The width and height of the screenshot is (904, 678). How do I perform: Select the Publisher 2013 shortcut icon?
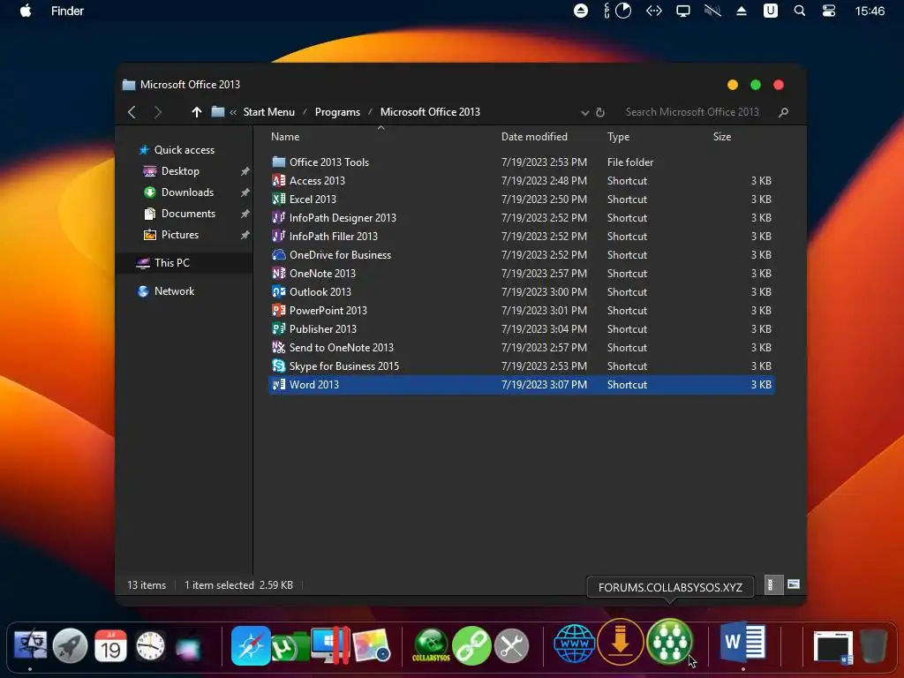pyautogui.click(x=278, y=328)
